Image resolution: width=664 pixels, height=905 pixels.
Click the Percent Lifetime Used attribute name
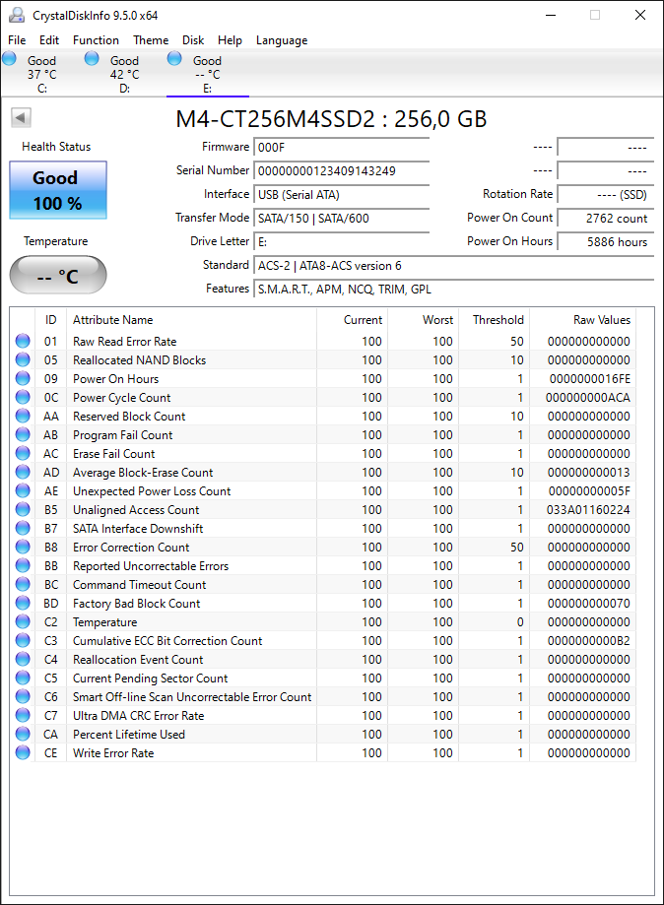(x=129, y=735)
